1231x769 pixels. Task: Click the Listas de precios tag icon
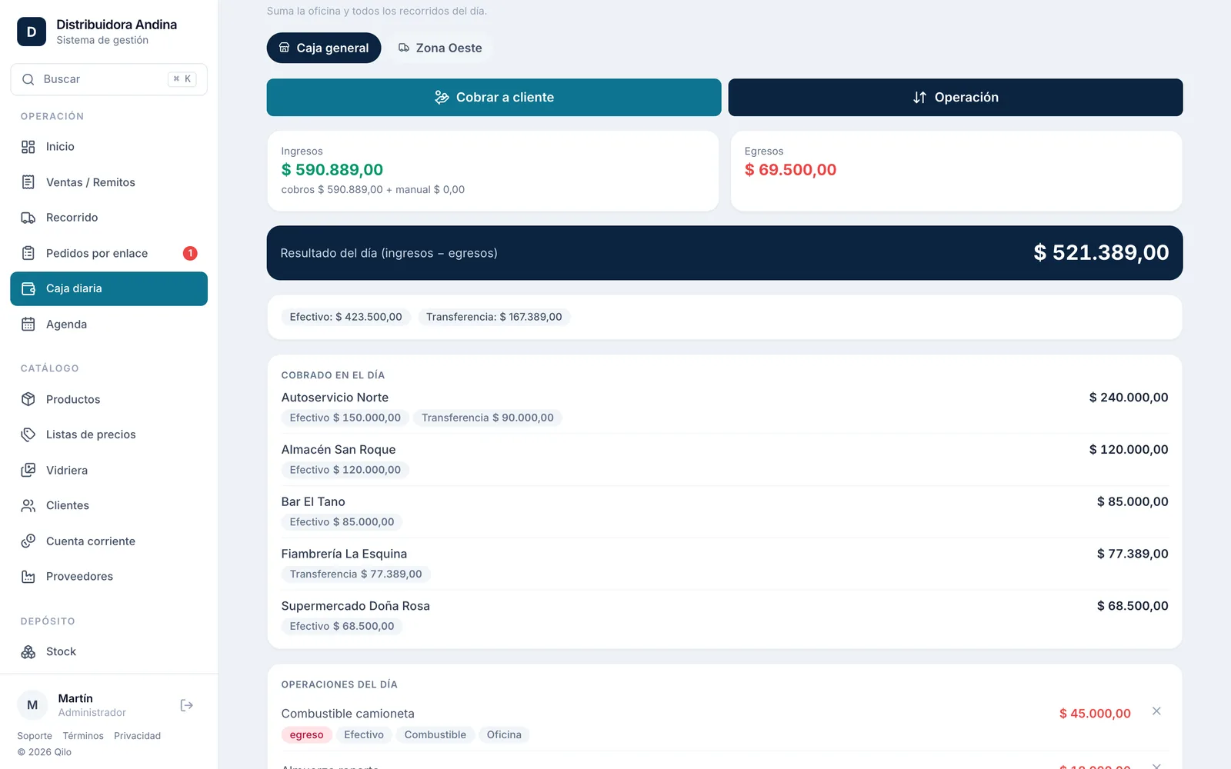tap(28, 434)
